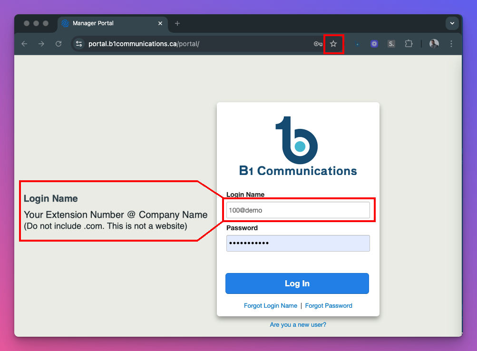Image resolution: width=477 pixels, height=351 pixels.
Task: Select the Manager Portal tab
Action: coord(113,23)
